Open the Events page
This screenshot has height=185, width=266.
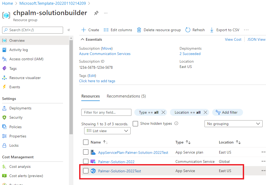click(15, 87)
